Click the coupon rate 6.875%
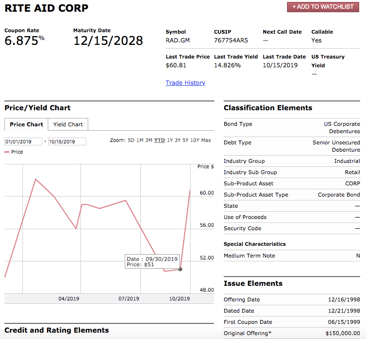The height and width of the screenshot is (339, 366). coord(24,40)
